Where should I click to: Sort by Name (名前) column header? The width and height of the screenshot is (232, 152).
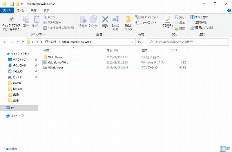[73, 50]
